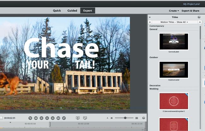Step back one frame
Image resolution: width=205 pixels, height=131 pixels.
pos(41,118)
